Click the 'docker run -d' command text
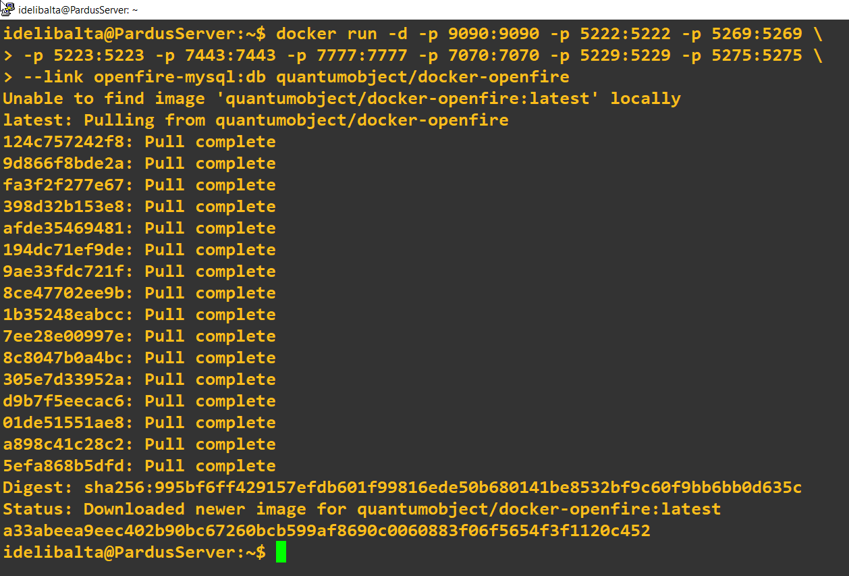 (341, 33)
